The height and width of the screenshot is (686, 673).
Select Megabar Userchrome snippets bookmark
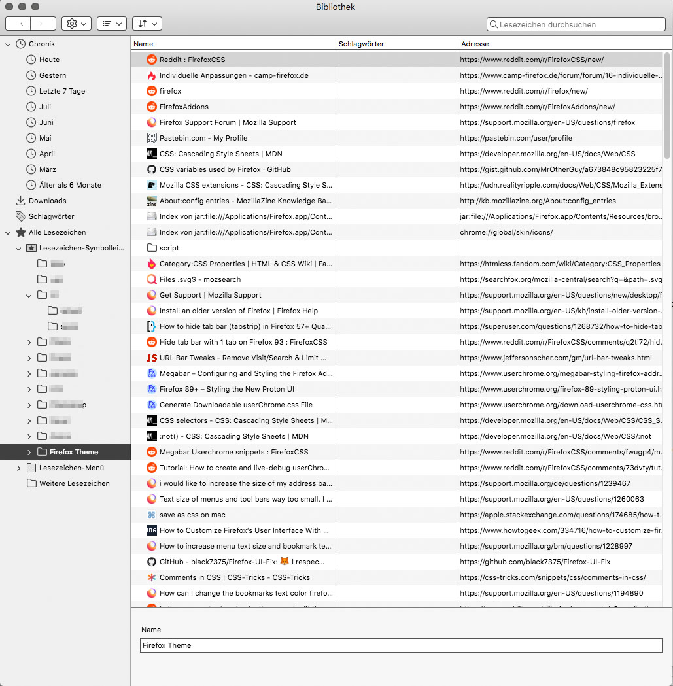(x=233, y=453)
